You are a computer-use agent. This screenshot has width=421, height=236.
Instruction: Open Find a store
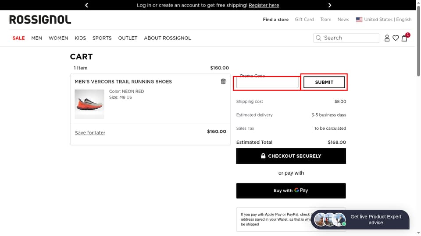pyautogui.click(x=275, y=19)
